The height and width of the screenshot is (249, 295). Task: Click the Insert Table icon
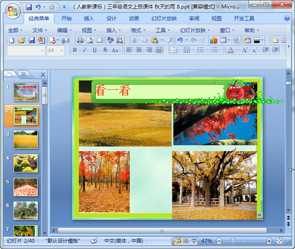coord(223,40)
